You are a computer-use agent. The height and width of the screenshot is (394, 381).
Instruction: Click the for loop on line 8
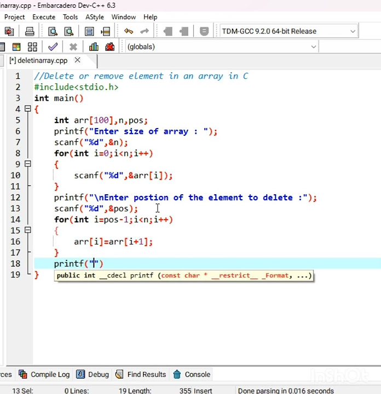[103, 153]
